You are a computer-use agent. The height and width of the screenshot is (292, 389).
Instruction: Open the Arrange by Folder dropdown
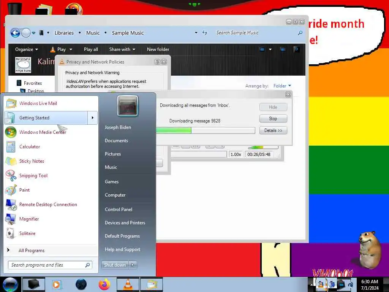[282, 86]
